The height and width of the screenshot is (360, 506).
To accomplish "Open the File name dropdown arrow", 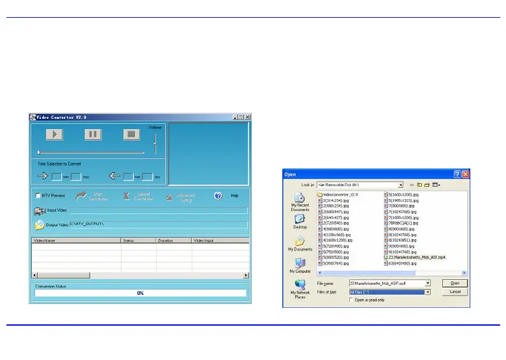I will tap(428, 283).
